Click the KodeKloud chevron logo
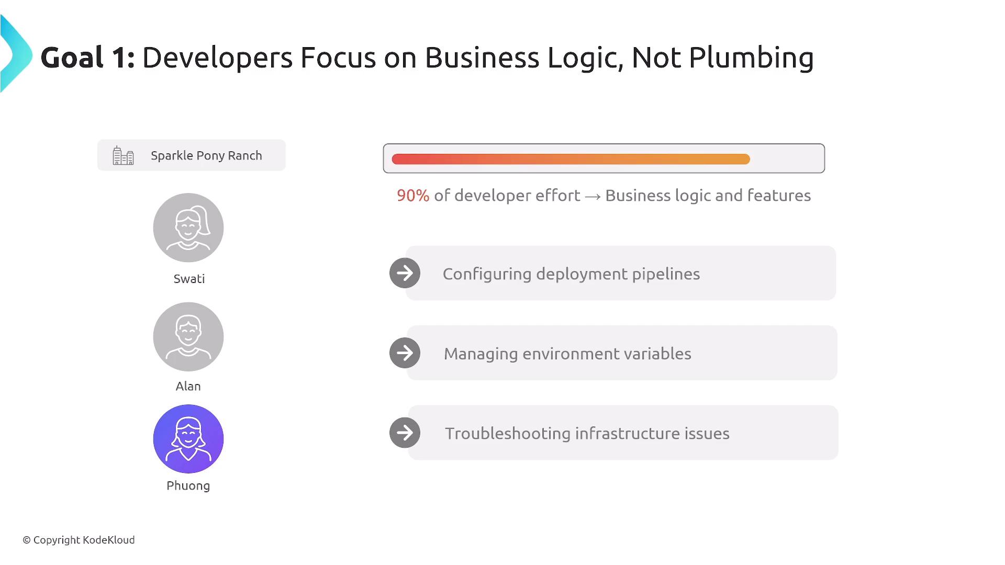The height and width of the screenshot is (565, 1005). point(16,54)
